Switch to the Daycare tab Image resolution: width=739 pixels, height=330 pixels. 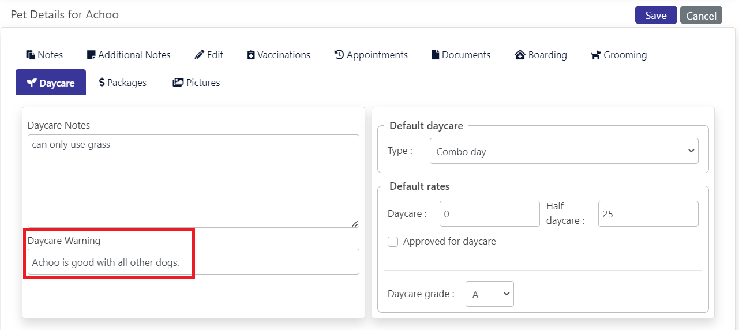[51, 82]
